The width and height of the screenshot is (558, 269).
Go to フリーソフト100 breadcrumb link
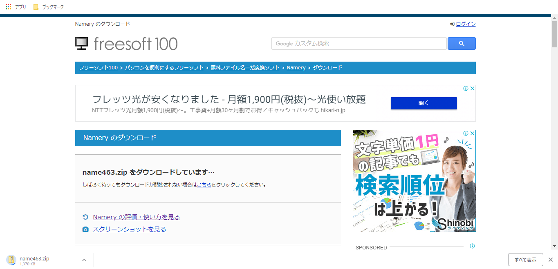[x=98, y=68]
